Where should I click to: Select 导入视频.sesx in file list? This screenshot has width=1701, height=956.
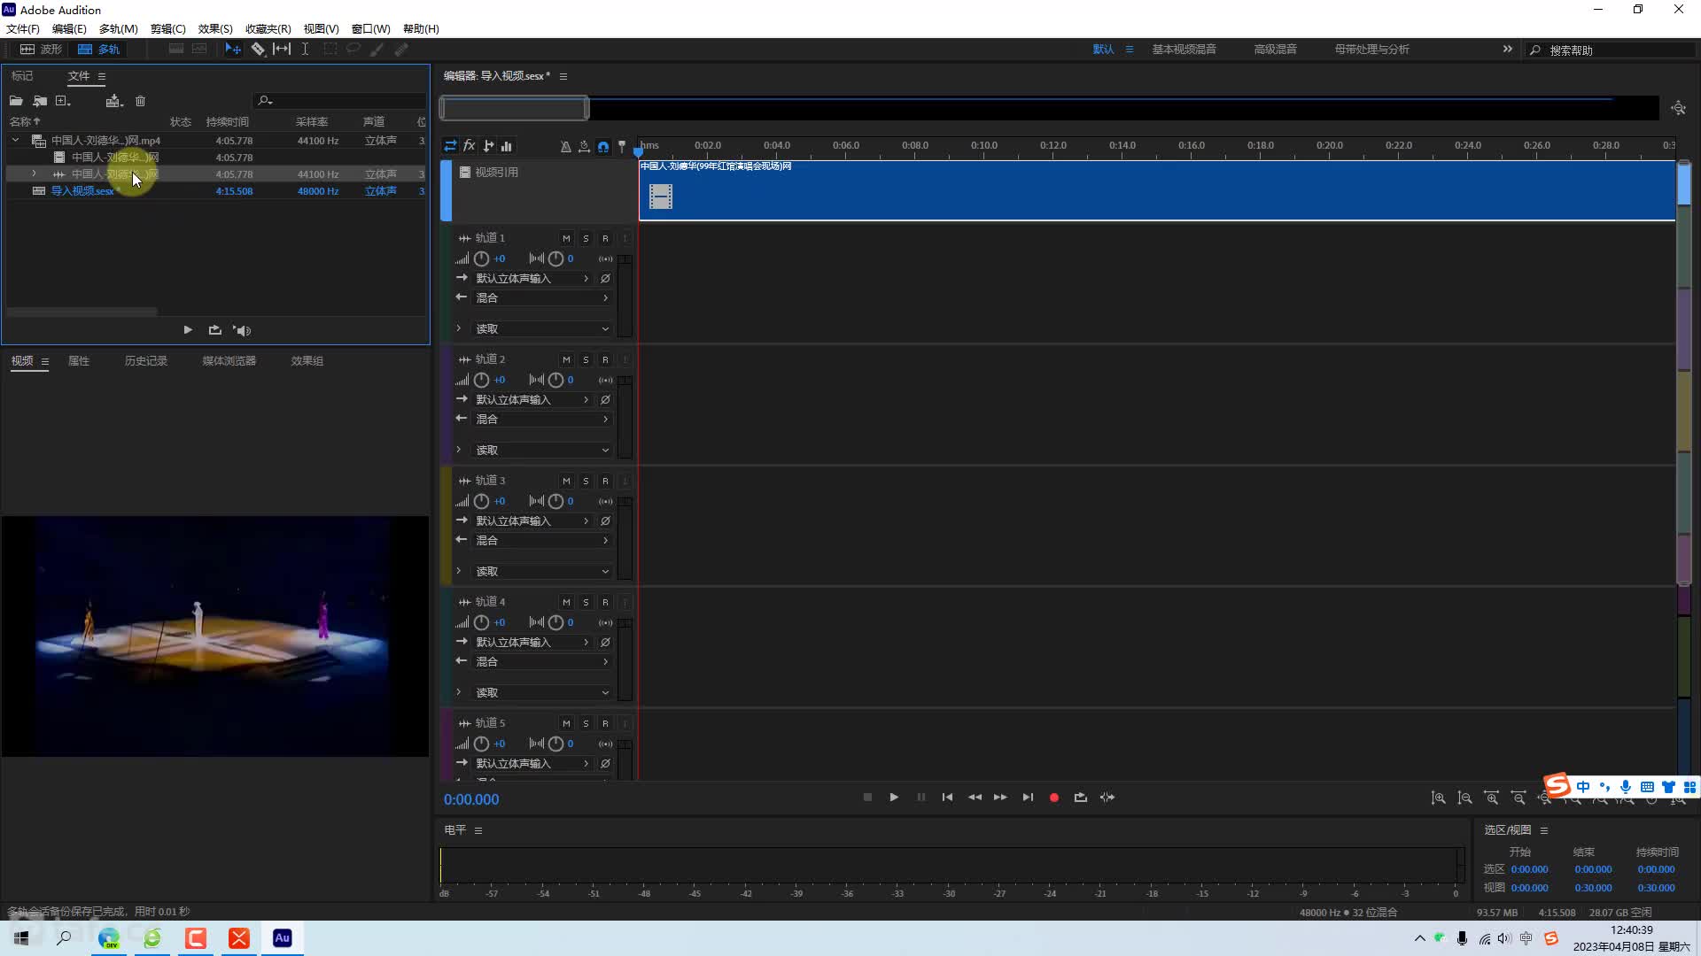coord(82,191)
